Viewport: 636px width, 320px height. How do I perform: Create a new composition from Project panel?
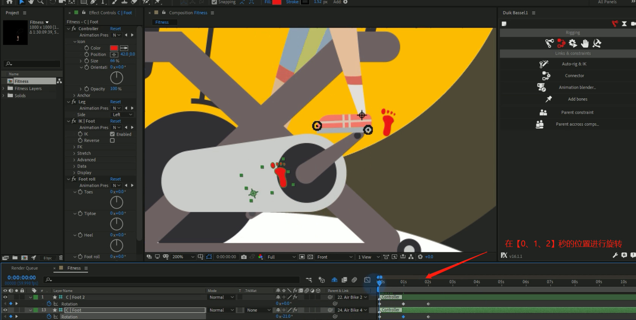pyautogui.click(x=24, y=258)
